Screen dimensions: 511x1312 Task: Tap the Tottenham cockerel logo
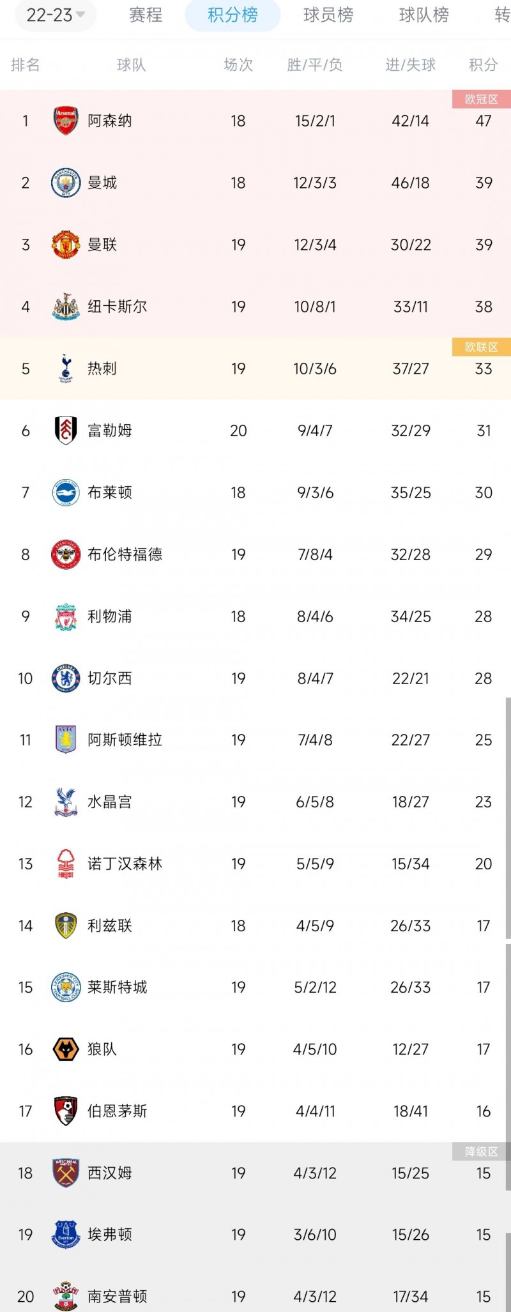66,369
